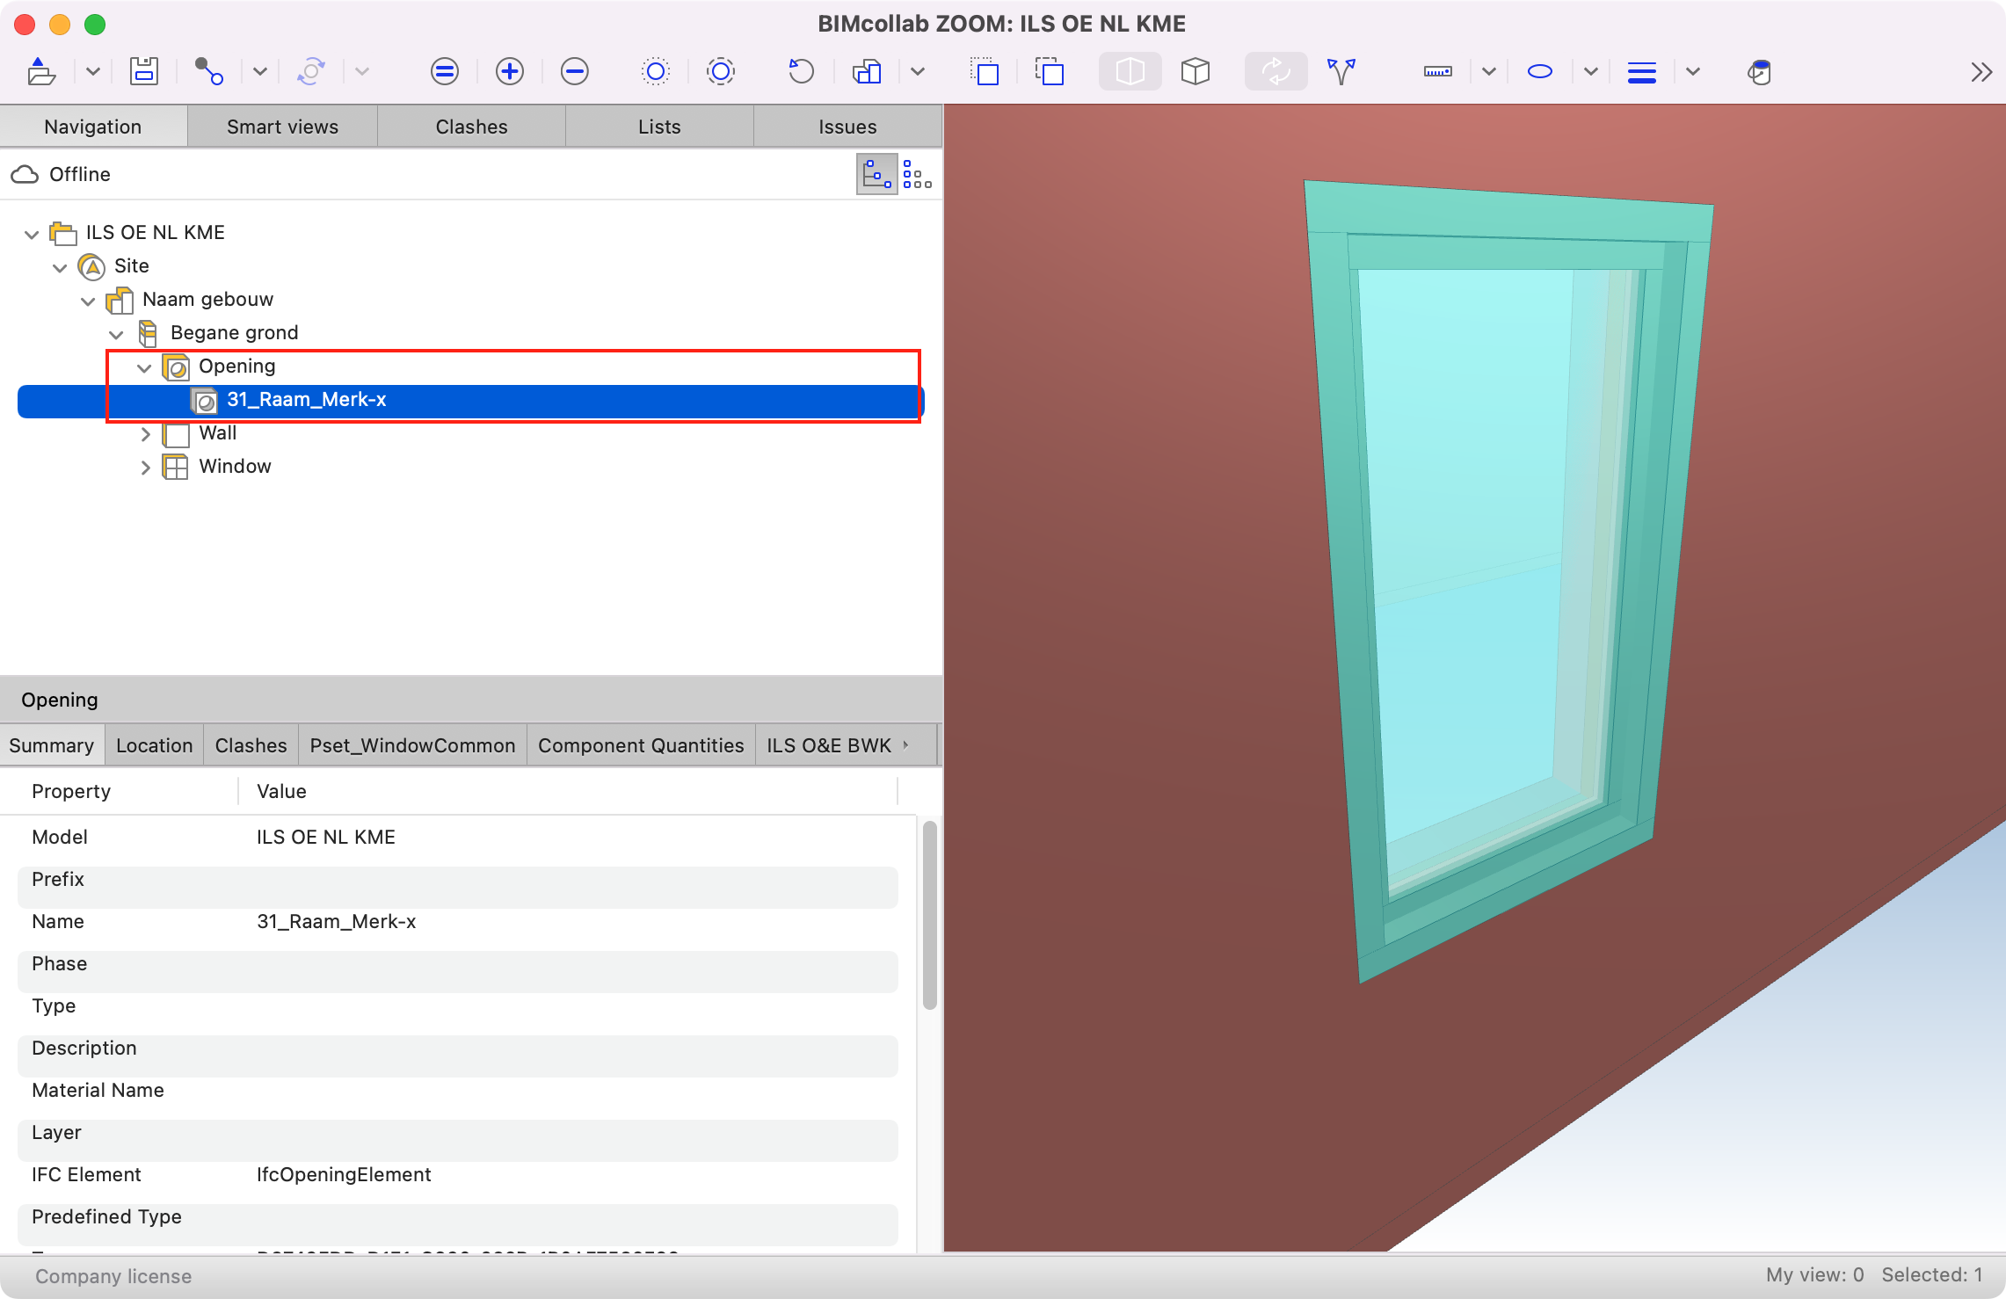Collapse the ILS OE NL KME project node
2006x1299 pixels.
click(32, 234)
